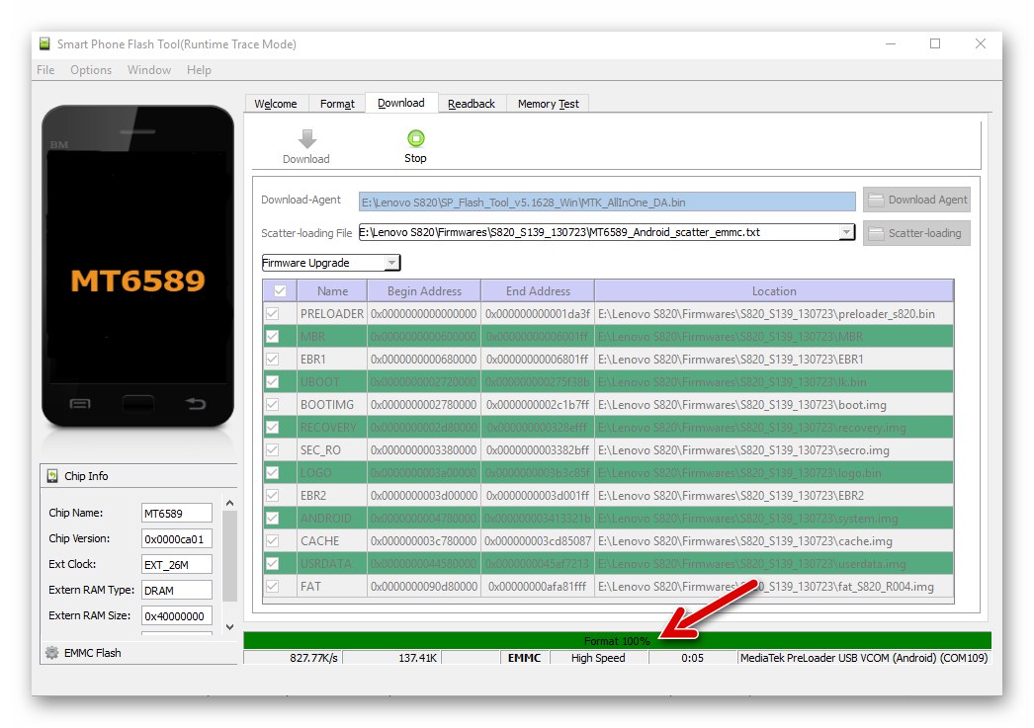Click the Smart Phone Flash Tool title bar icon
1034x728 pixels.
click(43, 43)
